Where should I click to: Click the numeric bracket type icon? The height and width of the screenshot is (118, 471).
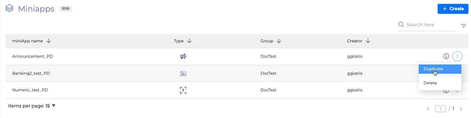(183, 90)
